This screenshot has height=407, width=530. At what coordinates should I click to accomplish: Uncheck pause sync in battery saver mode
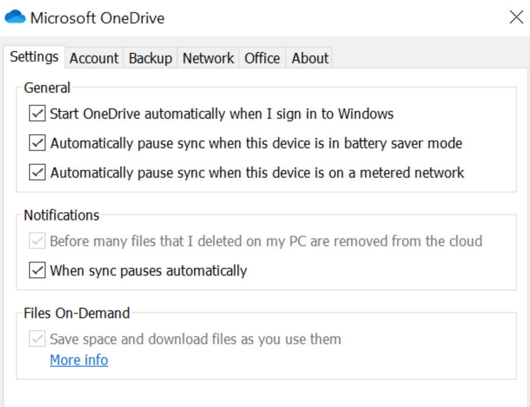(37, 143)
